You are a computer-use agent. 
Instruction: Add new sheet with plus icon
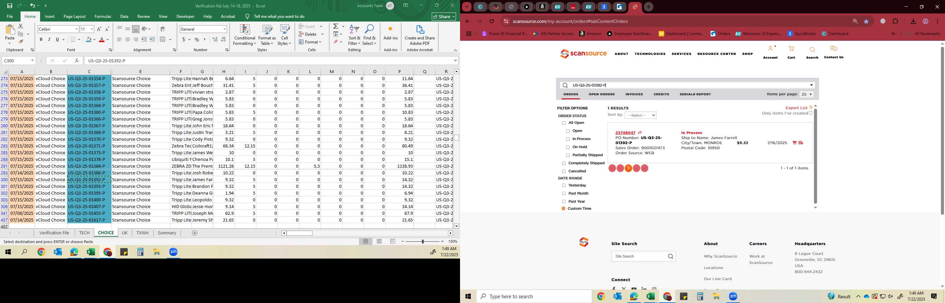195,233
